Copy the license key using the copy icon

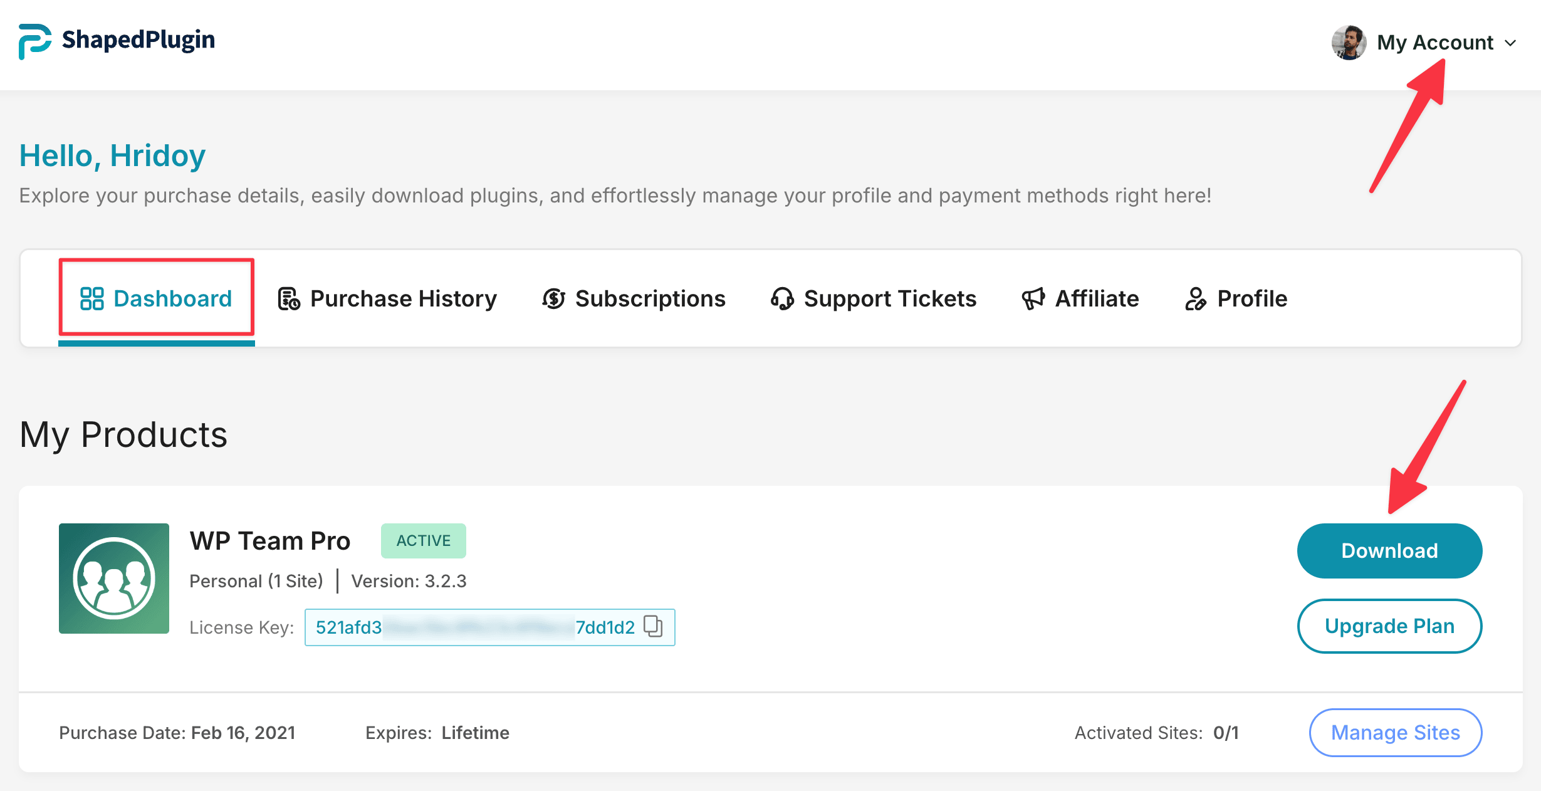coord(654,626)
